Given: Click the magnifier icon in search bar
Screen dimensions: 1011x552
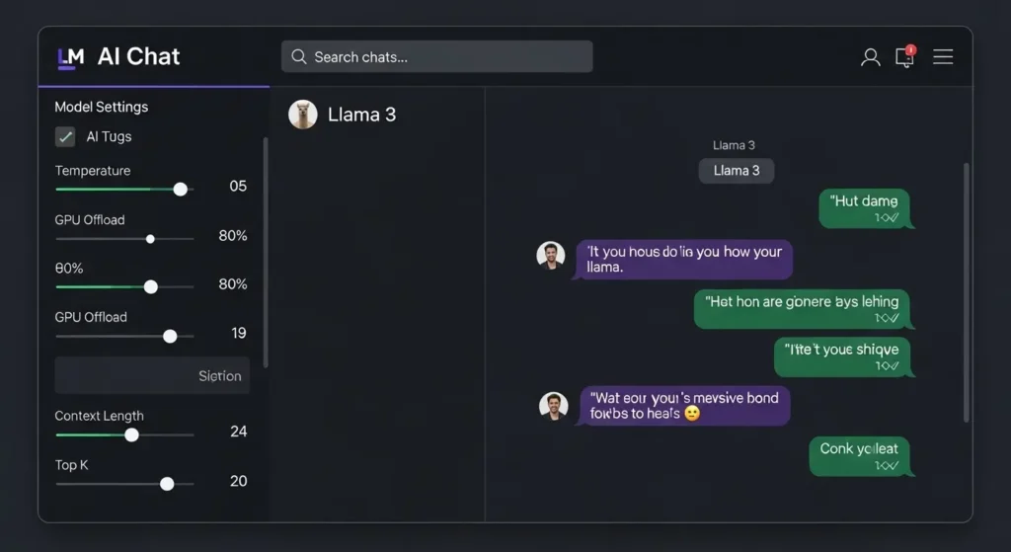Looking at the screenshot, I should coord(299,57).
